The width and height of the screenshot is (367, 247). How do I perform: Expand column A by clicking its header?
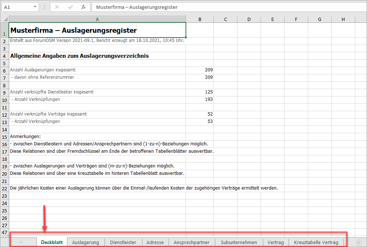coord(97,19)
